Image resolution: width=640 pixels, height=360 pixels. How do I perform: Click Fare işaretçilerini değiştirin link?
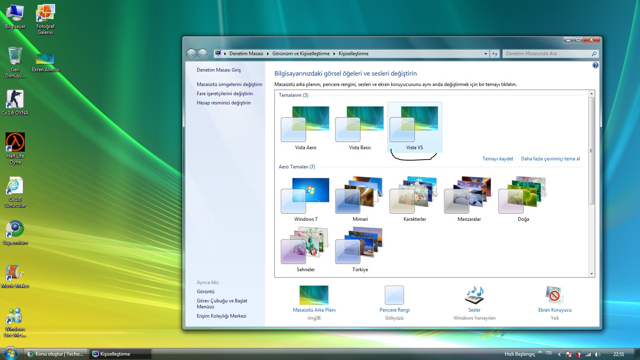[225, 94]
